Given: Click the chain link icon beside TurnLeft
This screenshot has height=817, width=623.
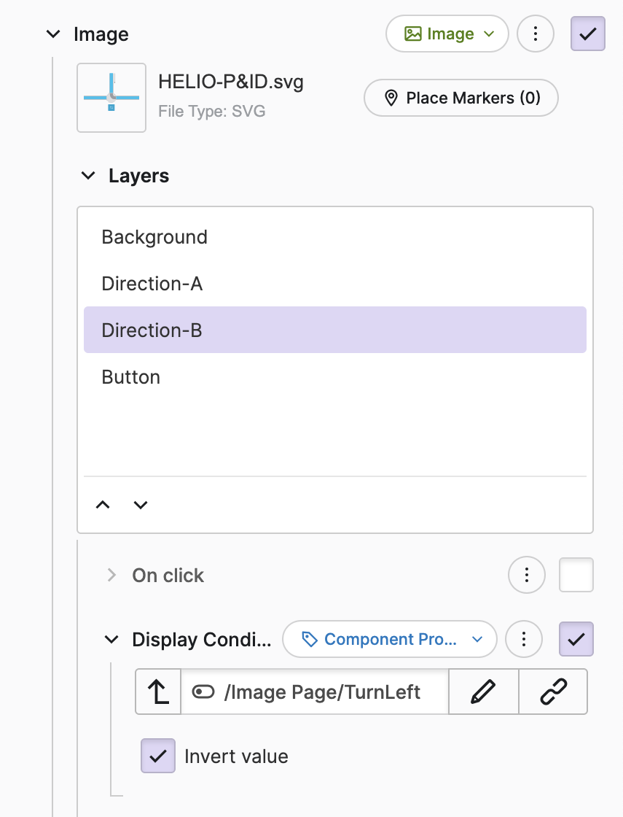Looking at the screenshot, I should [553, 692].
